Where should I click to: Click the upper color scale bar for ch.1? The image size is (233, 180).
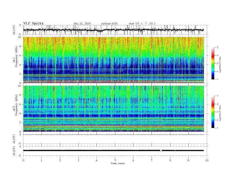[213, 63]
